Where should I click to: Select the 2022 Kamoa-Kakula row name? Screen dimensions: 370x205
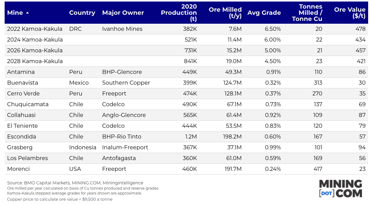[x=35, y=29]
